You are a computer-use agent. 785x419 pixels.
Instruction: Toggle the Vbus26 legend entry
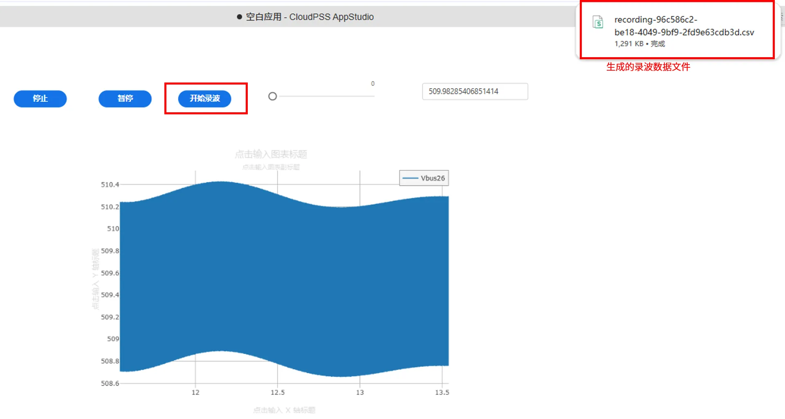424,178
